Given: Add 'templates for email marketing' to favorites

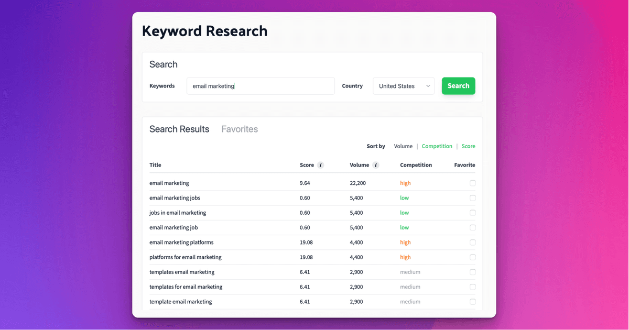Looking at the screenshot, I should 473,287.
